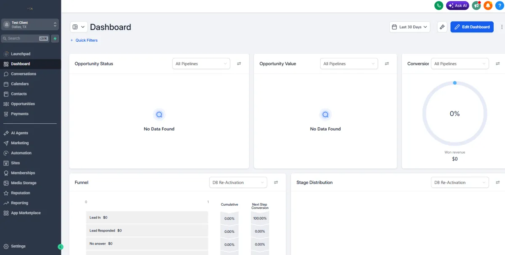Add Quick Filters to dashboard
Viewport: 505px width, 255px height.
[x=84, y=40]
